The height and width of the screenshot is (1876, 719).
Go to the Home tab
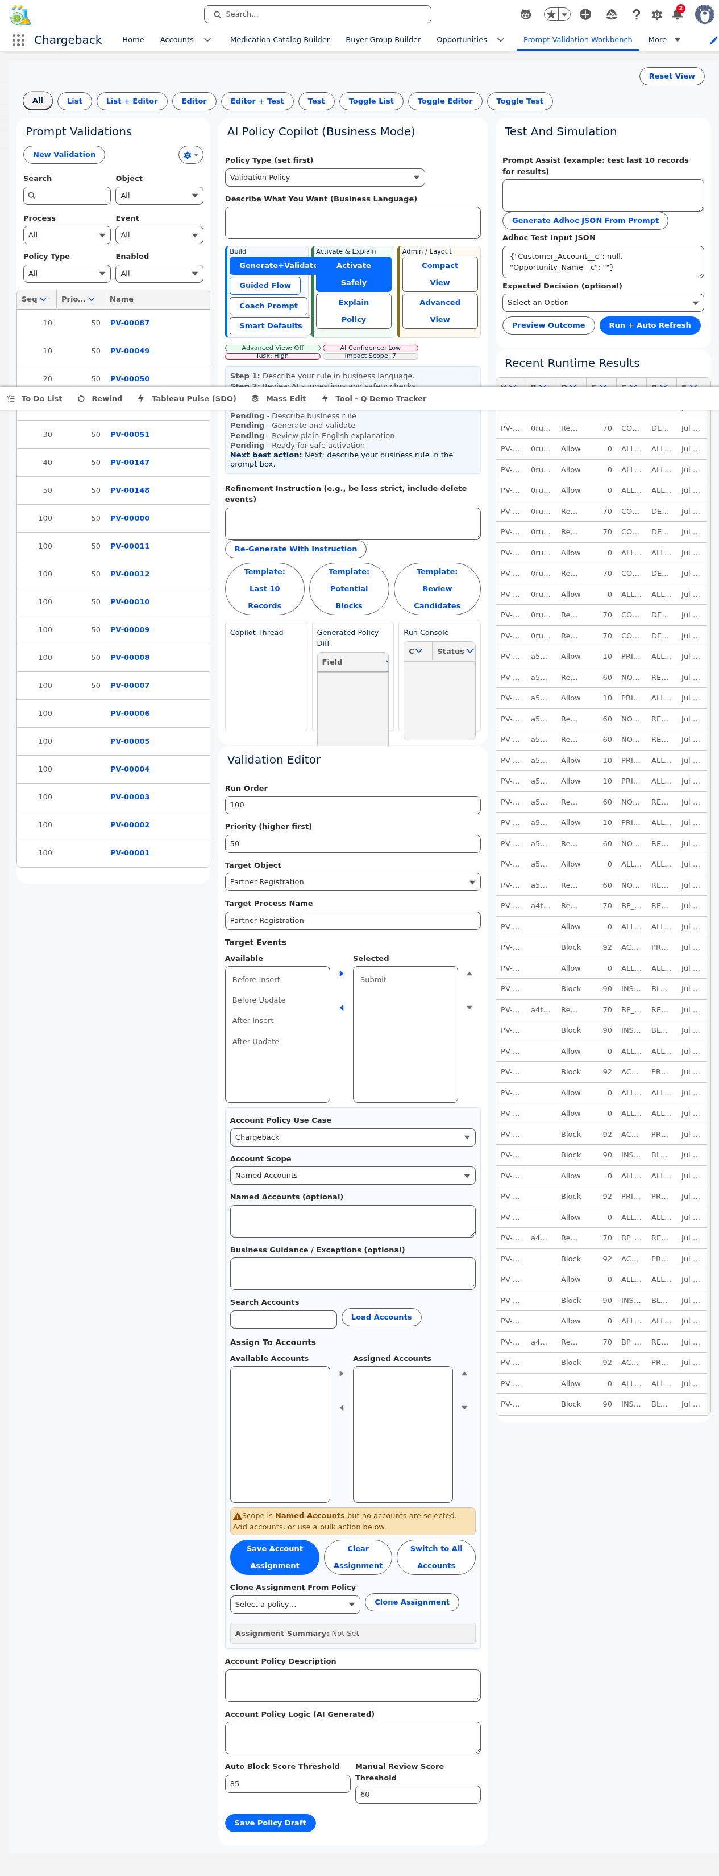point(133,40)
